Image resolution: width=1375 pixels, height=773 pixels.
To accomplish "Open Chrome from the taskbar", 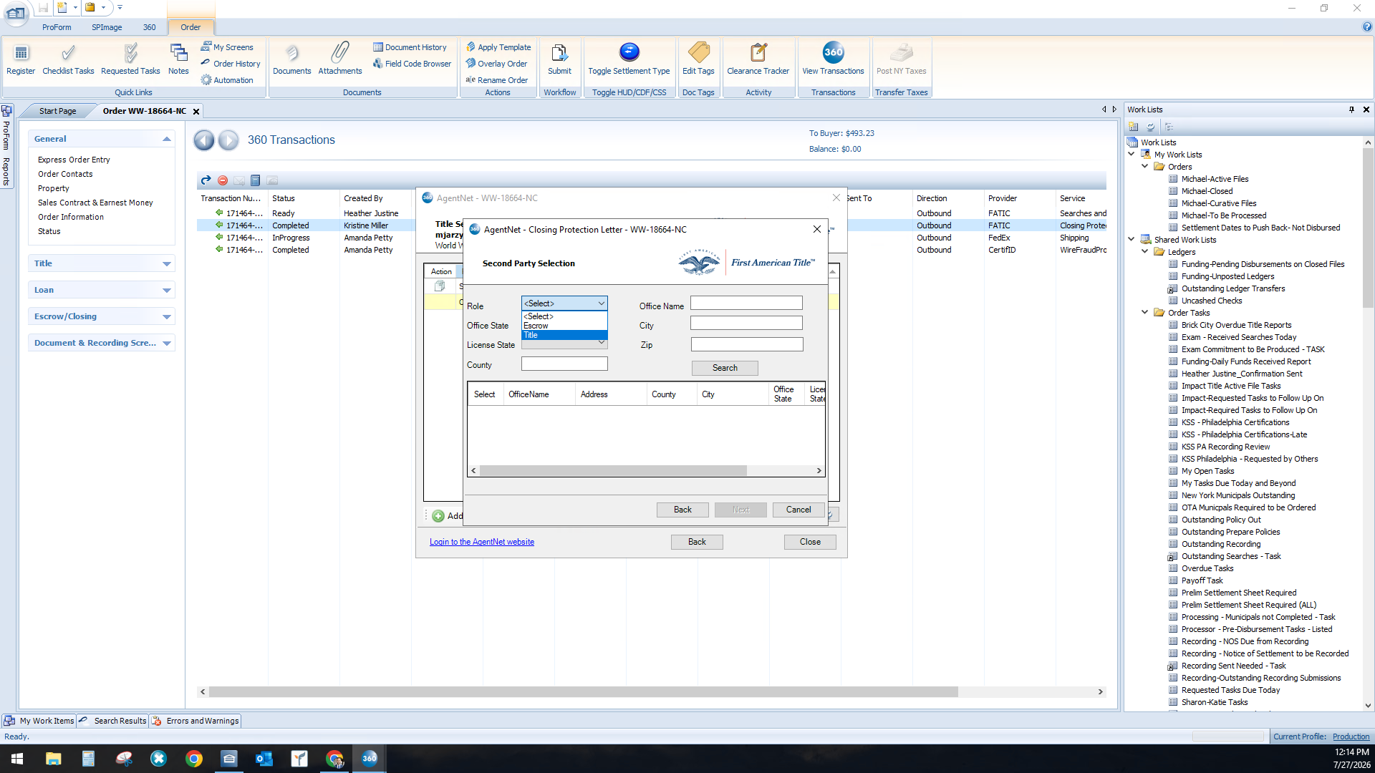I will [193, 758].
